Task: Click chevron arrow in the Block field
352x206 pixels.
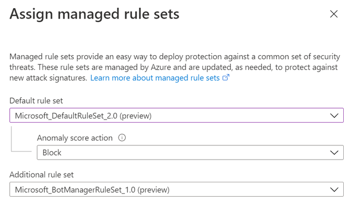Action: [334, 152]
